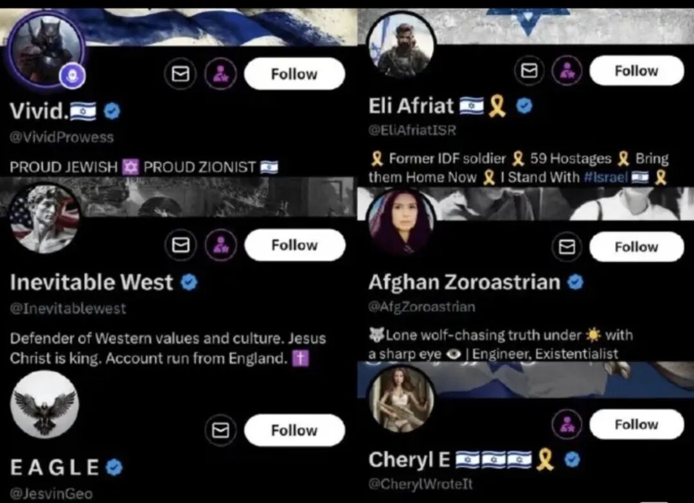Screen dimensions: 694x503
Task: Open message envelope icon on Vivid profile
Action: 180,74
